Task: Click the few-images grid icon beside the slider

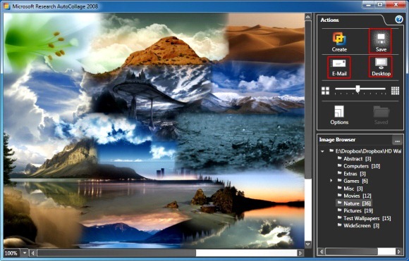Action: click(325, 91)
